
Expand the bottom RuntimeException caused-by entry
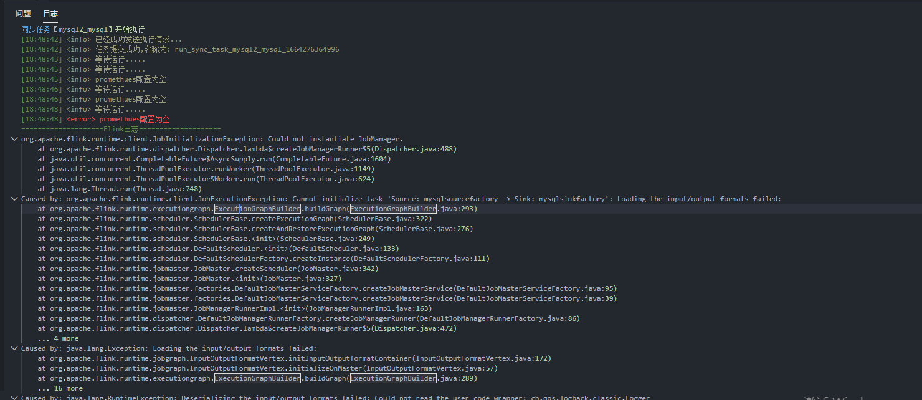(14, 398)
